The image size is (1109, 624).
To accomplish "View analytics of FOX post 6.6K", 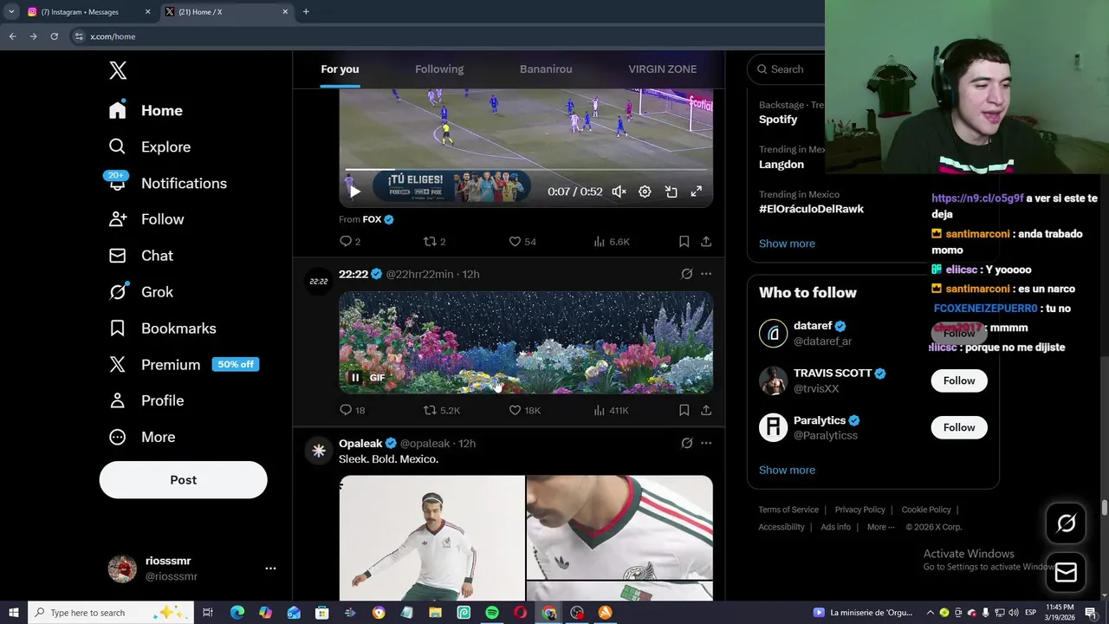I will 612,242.
